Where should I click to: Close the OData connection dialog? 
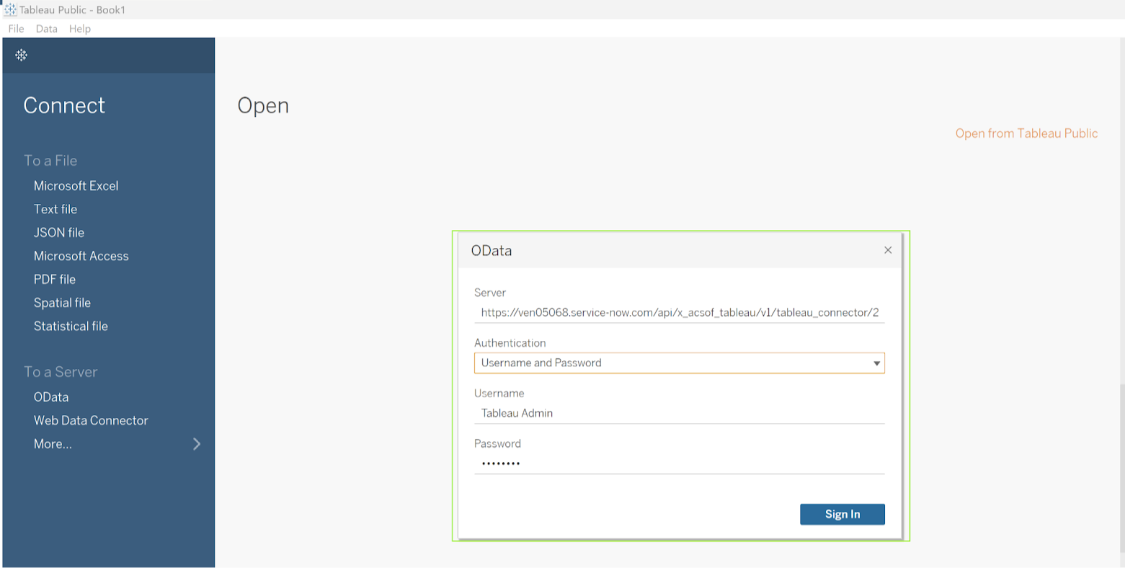tap(887, 249)
